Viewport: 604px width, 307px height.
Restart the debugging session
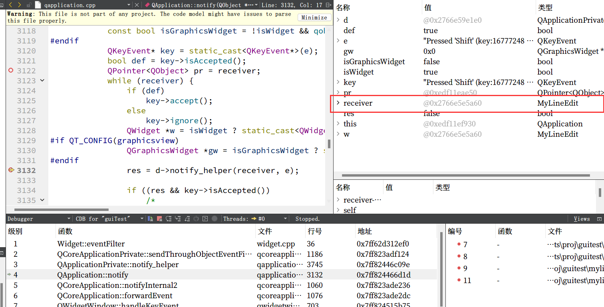(x=196, y=219)
